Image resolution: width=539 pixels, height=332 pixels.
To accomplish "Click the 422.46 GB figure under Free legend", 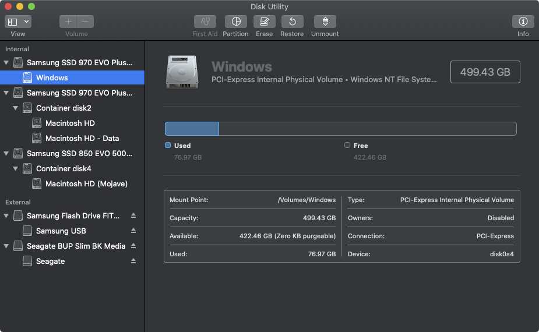I will click(x=370, y=157).
